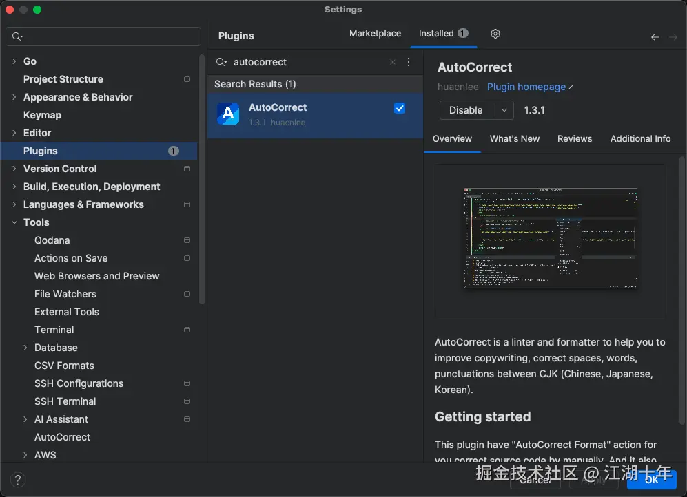Open the What's New tab
The image size is (687, 497).
point(514,138)
